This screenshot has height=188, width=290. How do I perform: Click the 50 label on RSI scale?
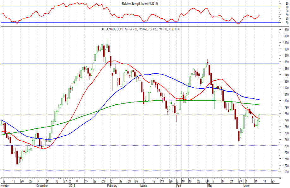pyautogui.click(x=287, y=15)
